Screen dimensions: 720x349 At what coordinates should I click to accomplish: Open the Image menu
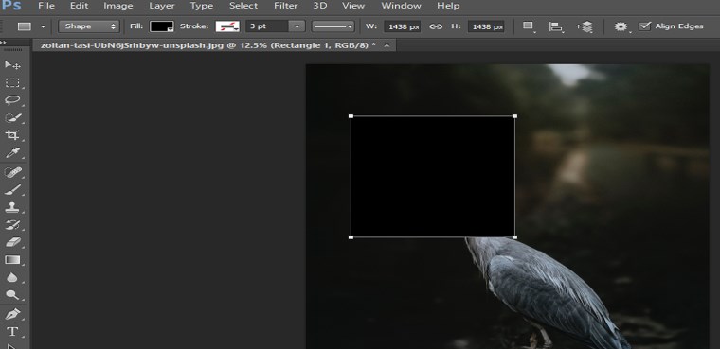118,6
